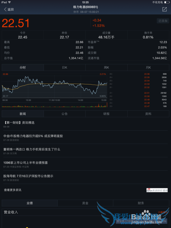Tap the 返回 back arrow
The height and width of the screenshot is (228, 171).
click(9, 10)
